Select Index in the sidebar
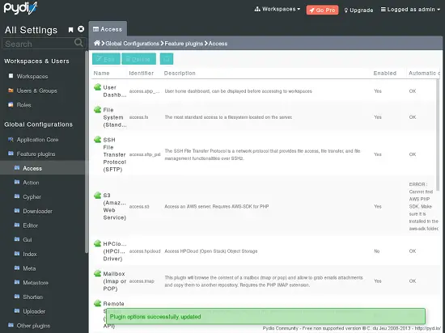 pos(30,254)
